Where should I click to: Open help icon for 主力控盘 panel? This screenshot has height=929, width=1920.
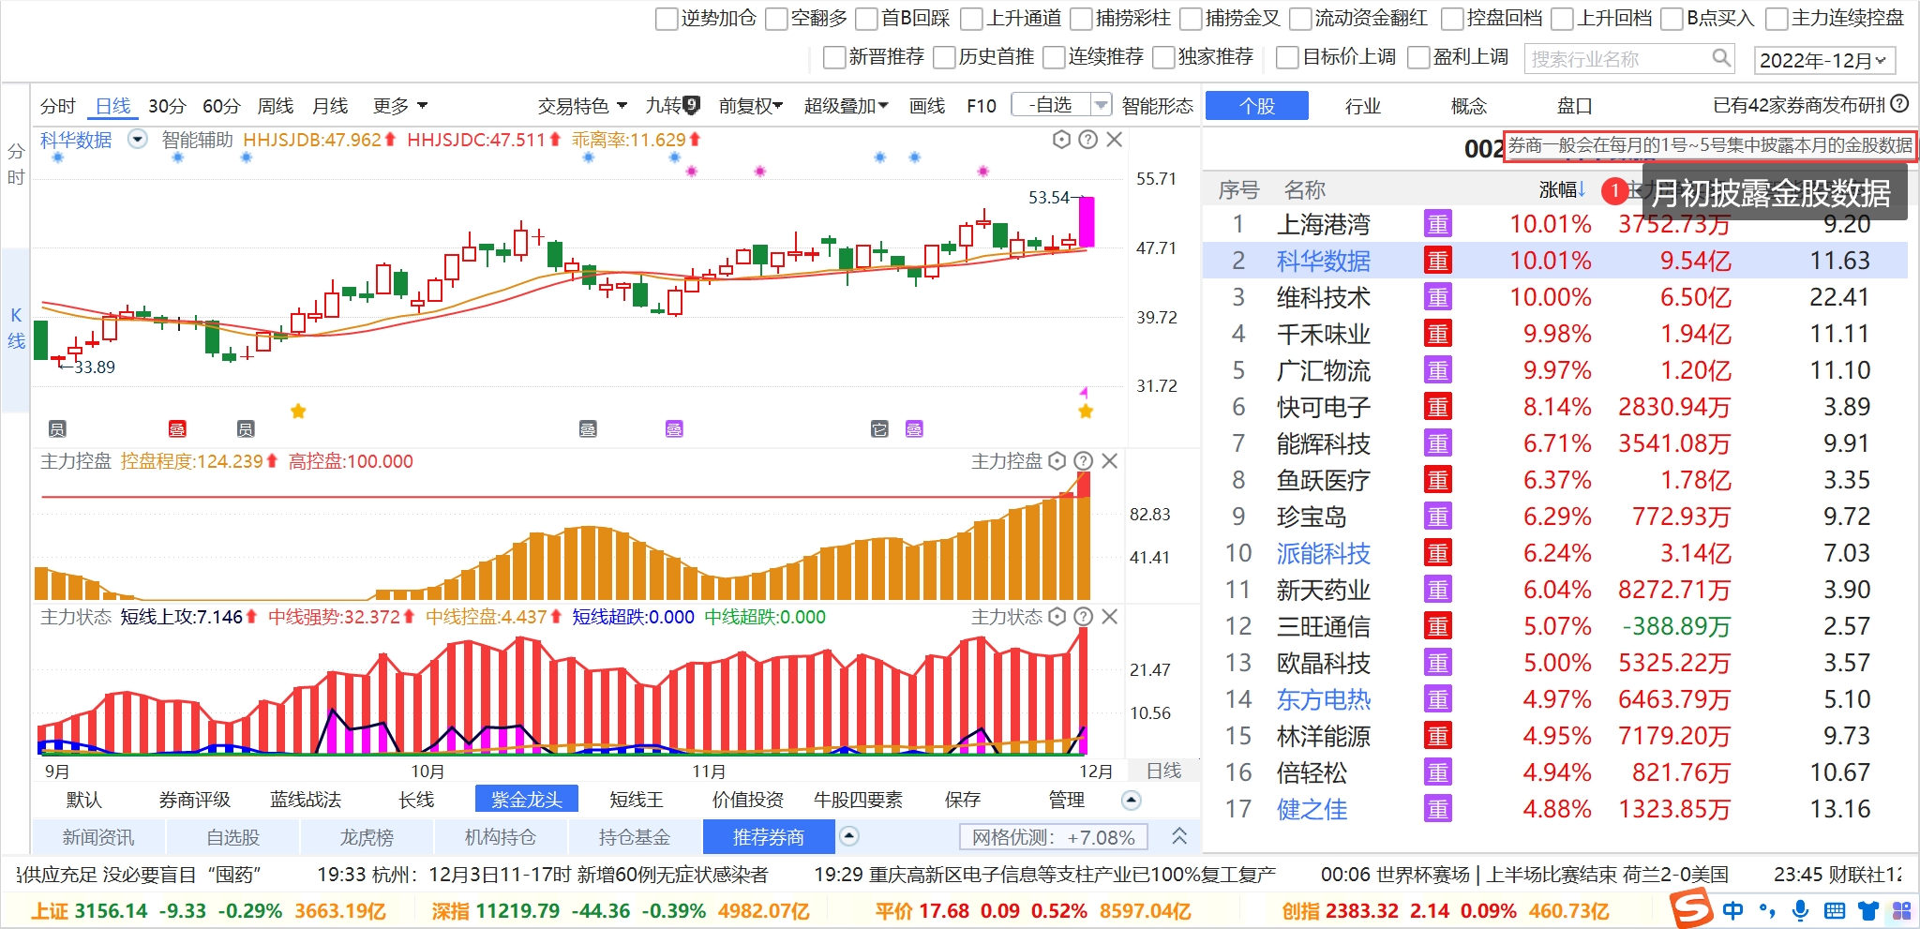[1083, 461]
